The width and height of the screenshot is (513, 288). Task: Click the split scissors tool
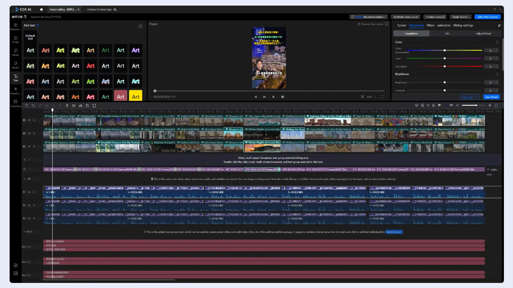click(x=47, y=106)
